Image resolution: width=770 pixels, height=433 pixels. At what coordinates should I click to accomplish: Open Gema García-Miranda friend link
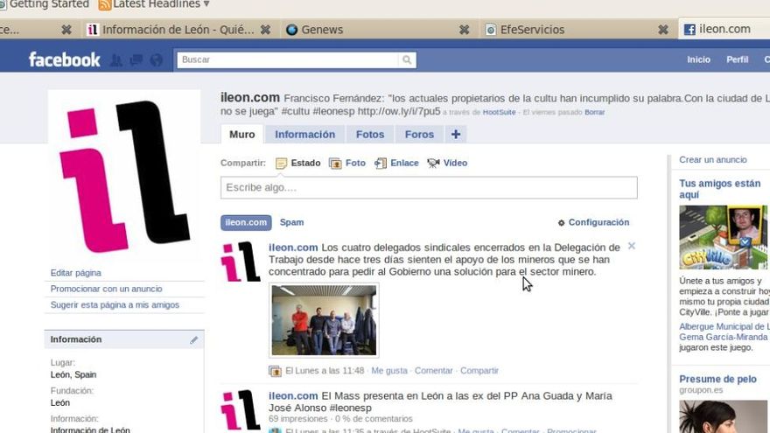[x=723, y=337]
